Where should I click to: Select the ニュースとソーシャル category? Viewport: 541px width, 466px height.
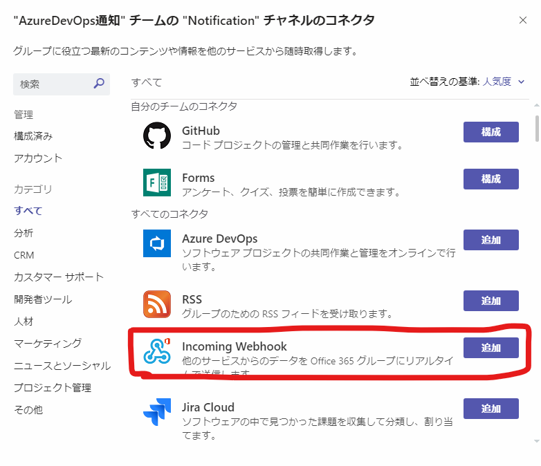pos(62,366)
